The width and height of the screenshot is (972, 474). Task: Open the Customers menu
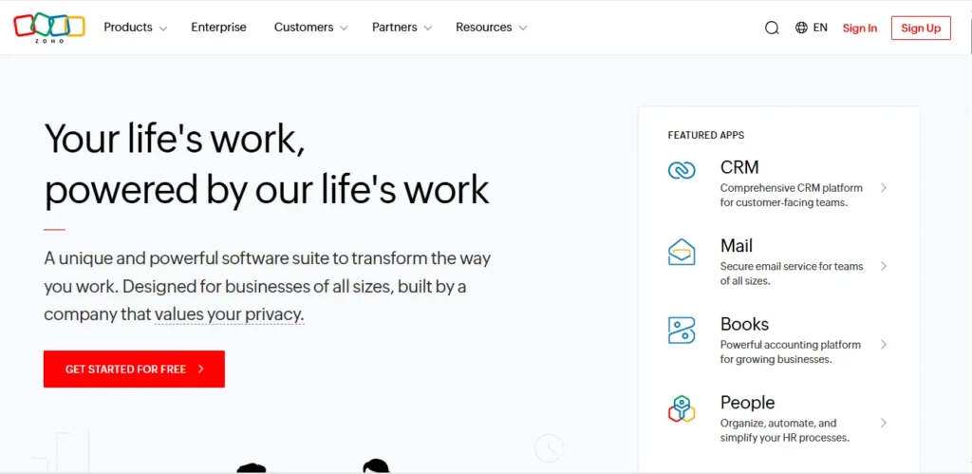point(304,28)
